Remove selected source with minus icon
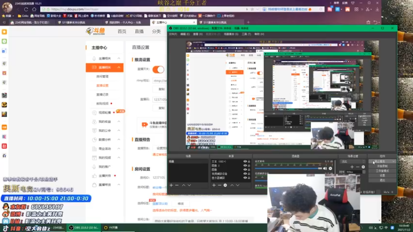 pyautogui.click(x=219, y=185)
